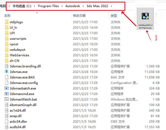Click the 3dsmaxbatch.exe file icon
The height and width of the screenshot is (130, 166).
click(x=7, y=88)
